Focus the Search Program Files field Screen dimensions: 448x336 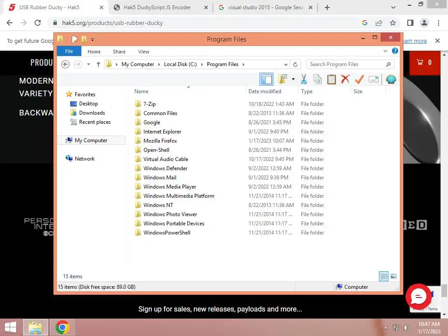tap(350, 64)
